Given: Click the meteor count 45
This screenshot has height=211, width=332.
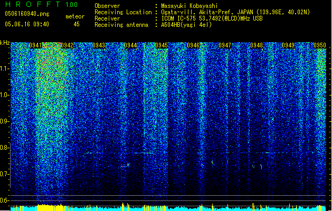Looking at the screenshot, I should tap(77, 24).
